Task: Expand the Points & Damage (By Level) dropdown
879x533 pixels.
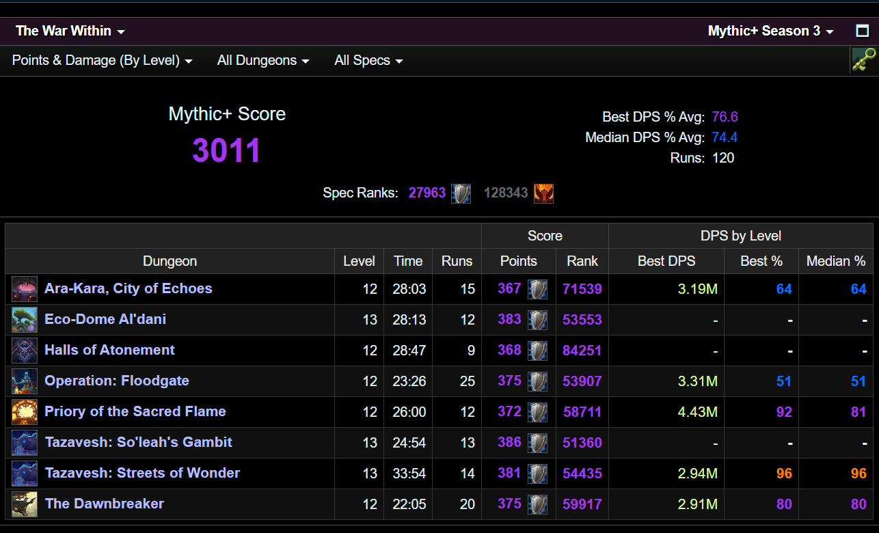Action: coord(102,61)
